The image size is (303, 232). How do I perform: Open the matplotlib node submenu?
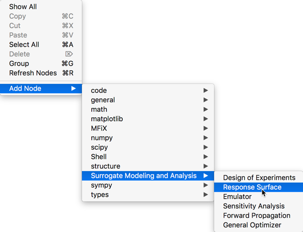coord(107,119)
